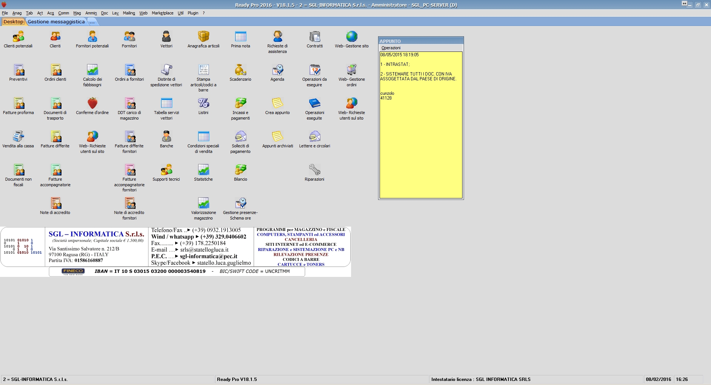Open the Banche icon
This screenshot has height=385, width=711.
(x=166, y=137)
